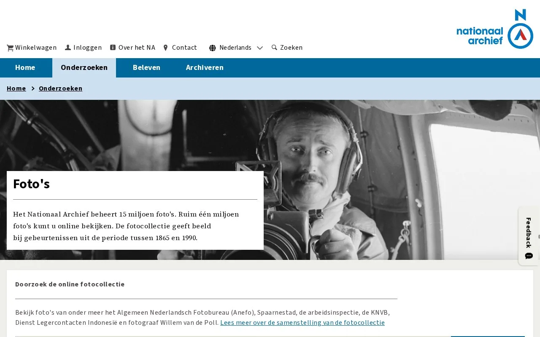Click the Inloggen person icon
The image size is (540, 337).
click(68, 48)
